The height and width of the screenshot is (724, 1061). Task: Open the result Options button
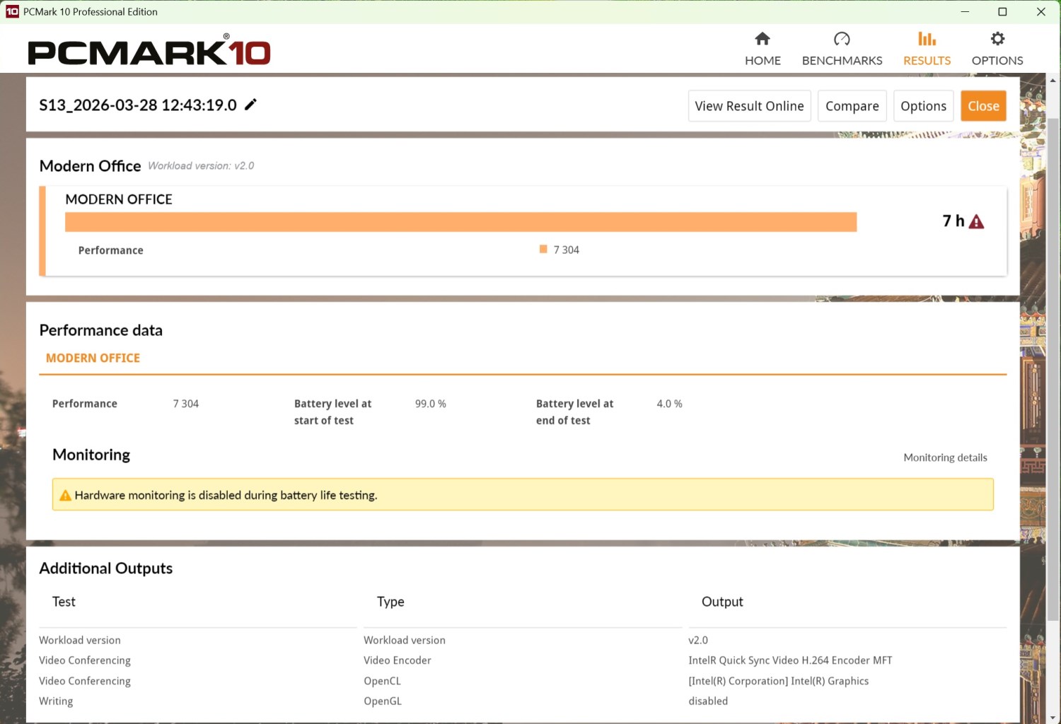(923, 106)
